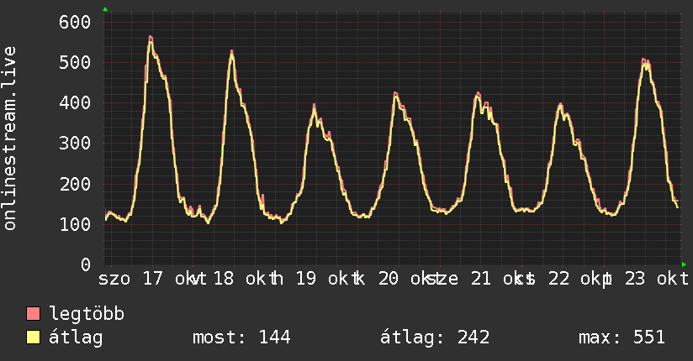Click the 600 y-axis label
This screenshot has width=693, height=361.
point(75,22)
